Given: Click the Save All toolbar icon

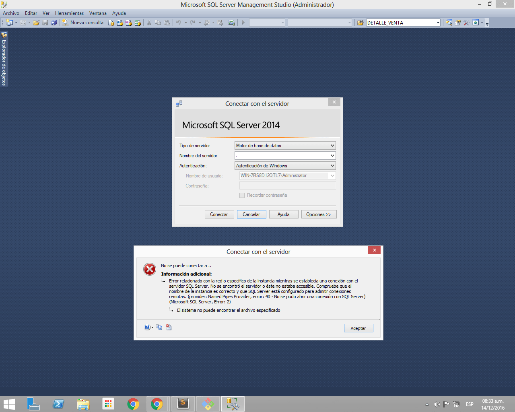Looking at the screenshot, I should [54, 23].
